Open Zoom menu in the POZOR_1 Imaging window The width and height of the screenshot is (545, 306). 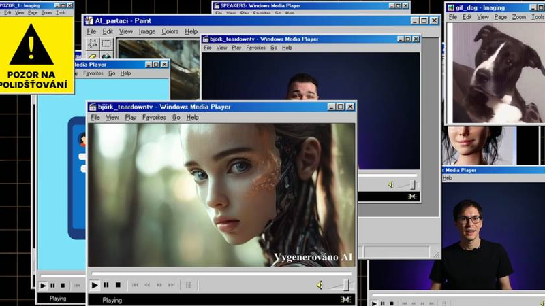46,12
